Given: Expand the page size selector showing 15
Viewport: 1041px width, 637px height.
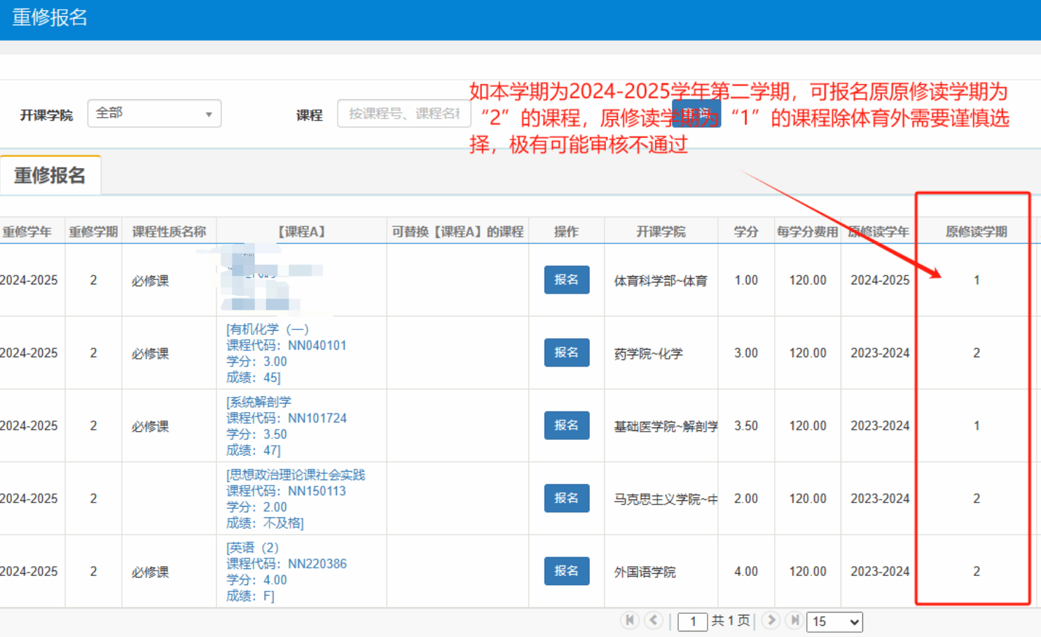Looking at the screenshot, I should (x=834, y=622).
